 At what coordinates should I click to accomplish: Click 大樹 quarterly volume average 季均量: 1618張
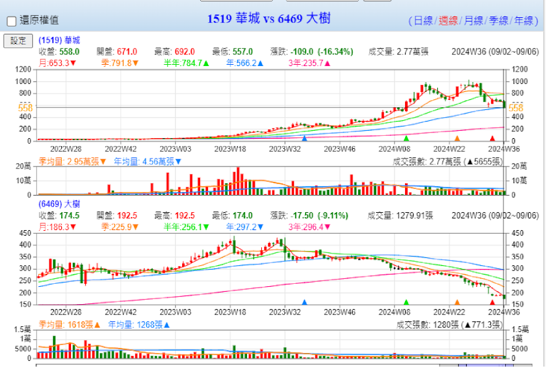(x=69, y=325)
